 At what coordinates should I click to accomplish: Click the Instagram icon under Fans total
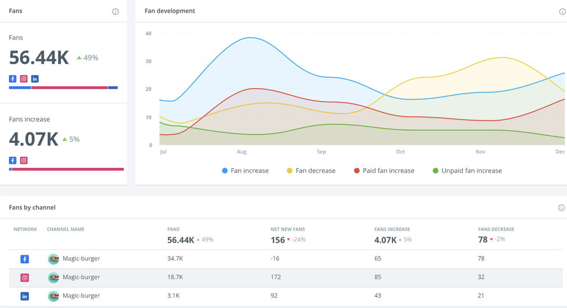point(24,79)
